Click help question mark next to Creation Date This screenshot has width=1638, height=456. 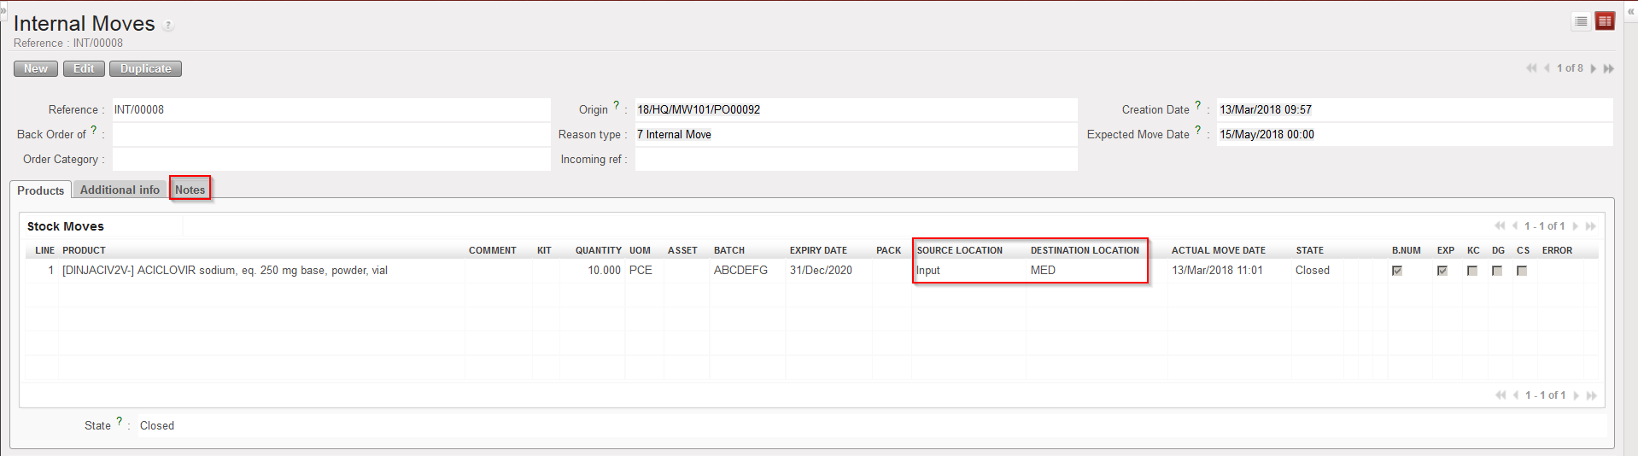pos(1197,105)
